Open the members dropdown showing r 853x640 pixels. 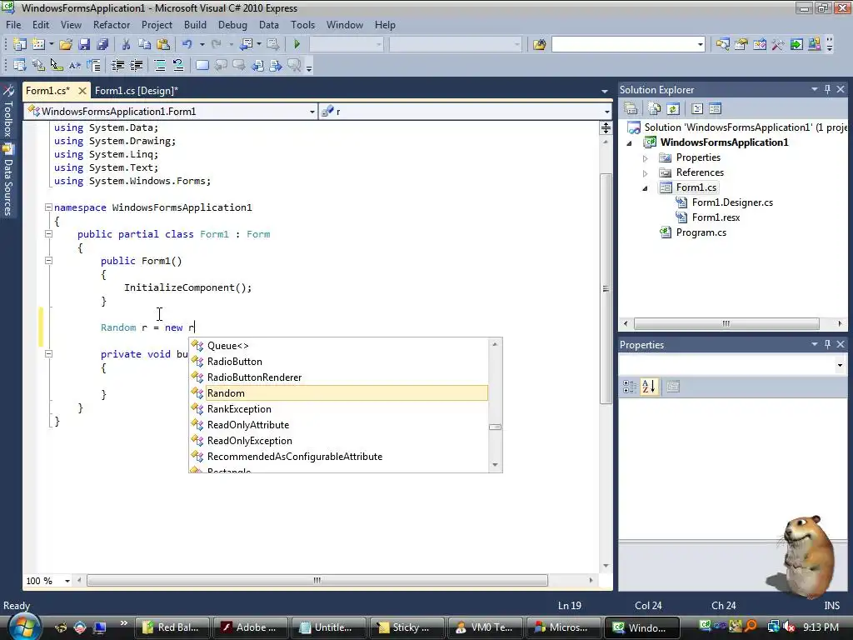[606, 112]
